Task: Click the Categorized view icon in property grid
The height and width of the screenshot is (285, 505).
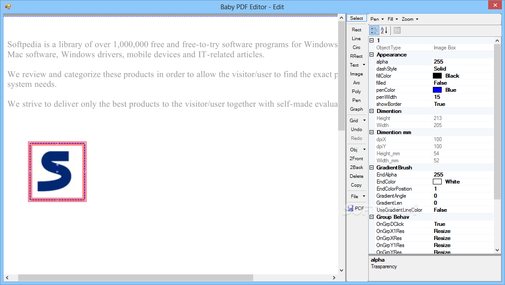Action: (374, 30)
